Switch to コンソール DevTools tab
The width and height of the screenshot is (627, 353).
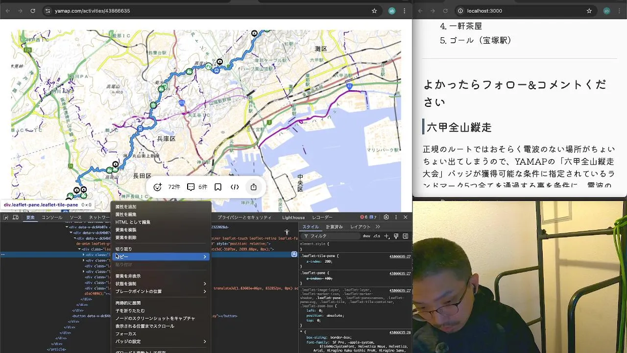click(x=52, y=217)
